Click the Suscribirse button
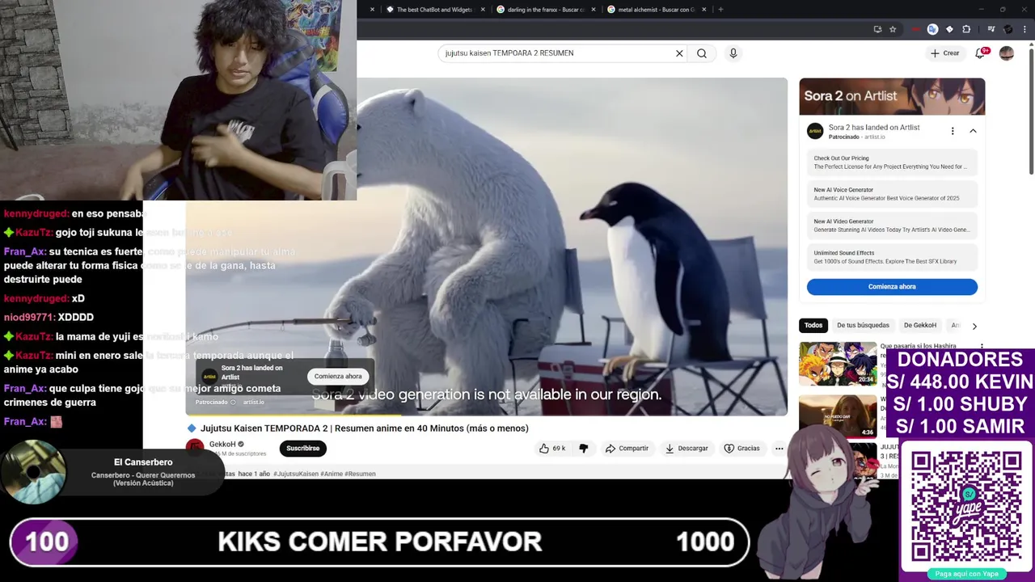Screen dimensions: 1035x582 (x=303, y=449)
